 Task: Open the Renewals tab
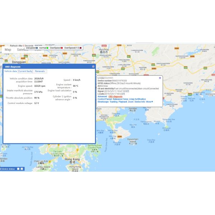tap(40, 71)
